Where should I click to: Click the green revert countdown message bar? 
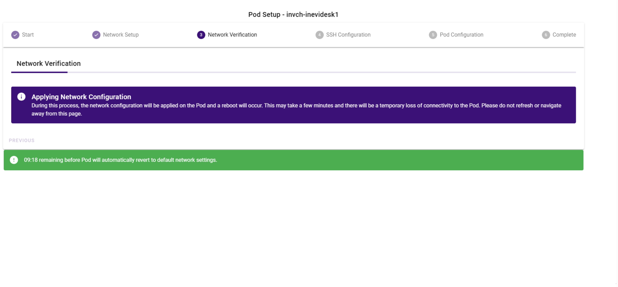pos(293,160)
